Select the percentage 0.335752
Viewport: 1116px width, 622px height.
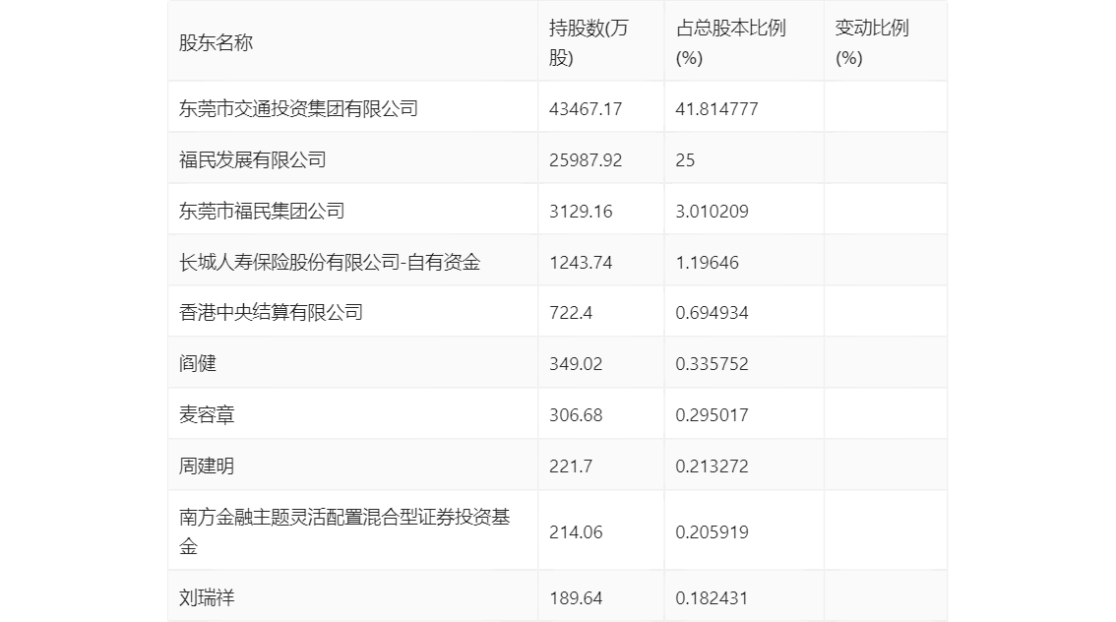click(712, 364)
